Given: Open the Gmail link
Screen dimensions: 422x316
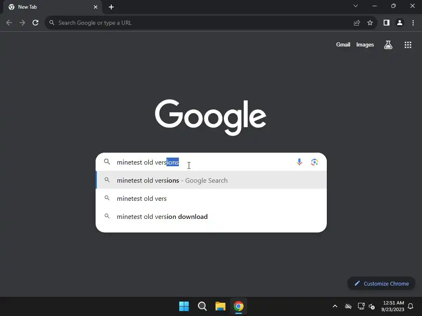Looking at the screenshot, I should [343, 45].
